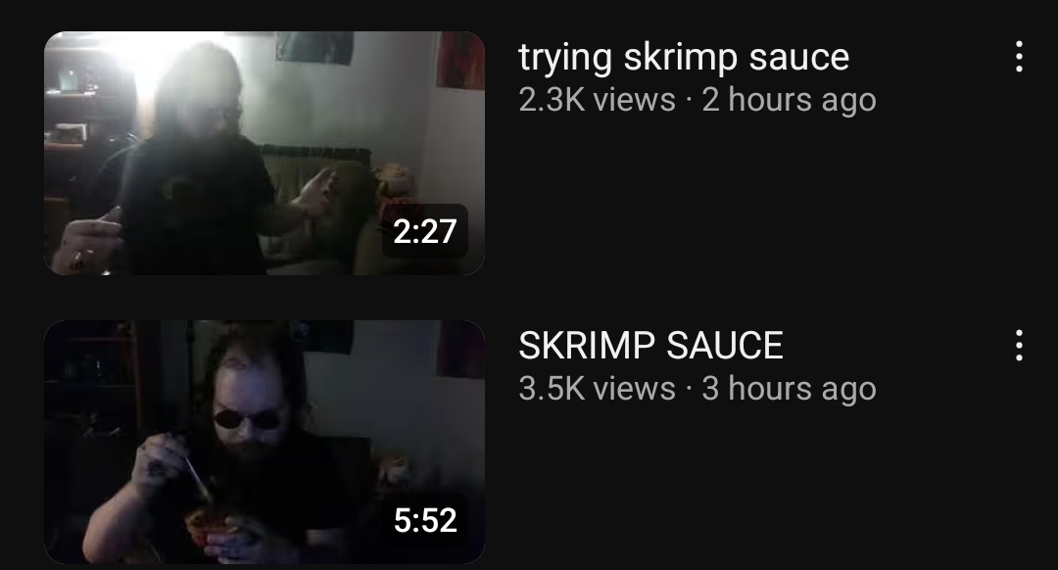Click the spoon held in the lower thumbnail
Viewport: 1058px width, 570px height.
pyautogui.click(x=198, y=478)
